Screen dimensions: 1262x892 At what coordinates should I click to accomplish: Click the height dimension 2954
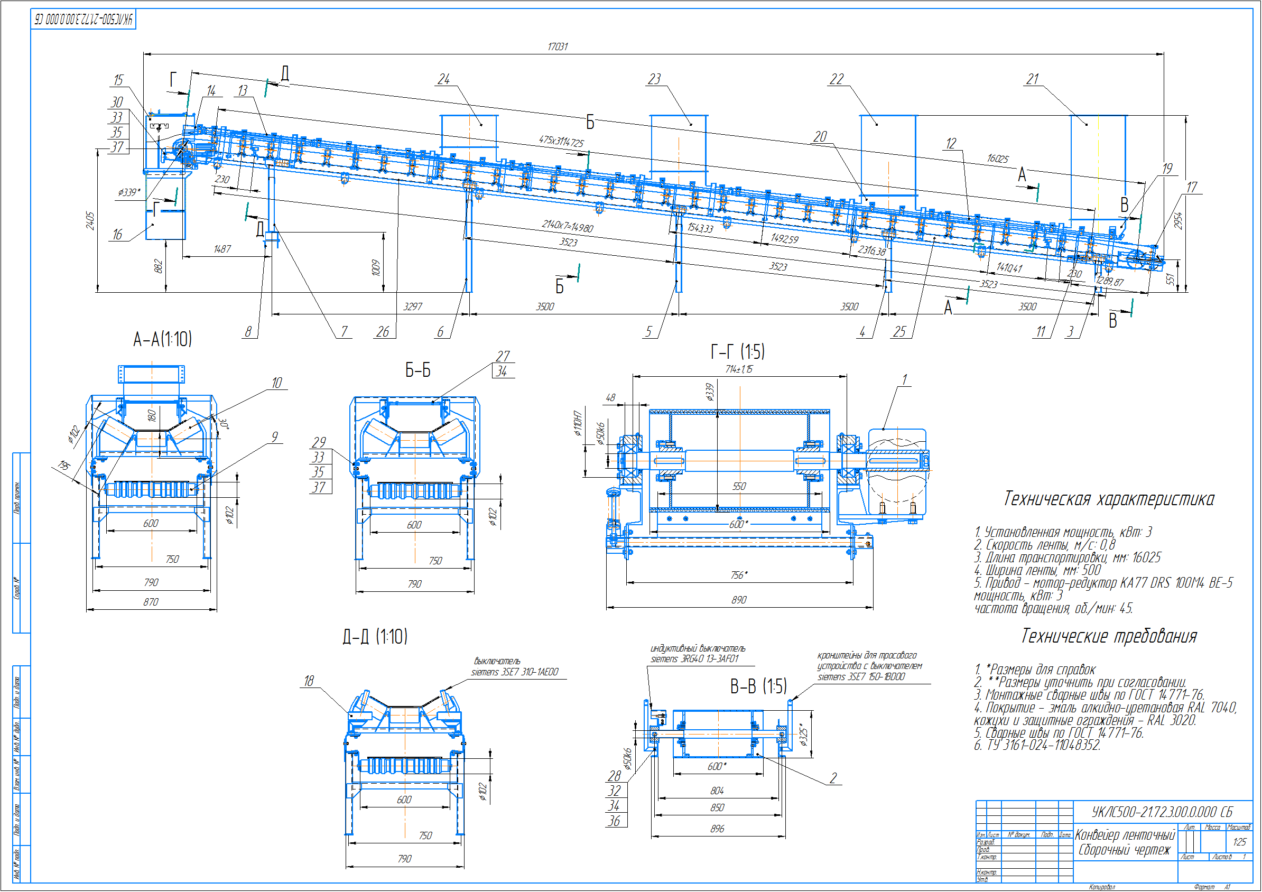coord(1178,220)
